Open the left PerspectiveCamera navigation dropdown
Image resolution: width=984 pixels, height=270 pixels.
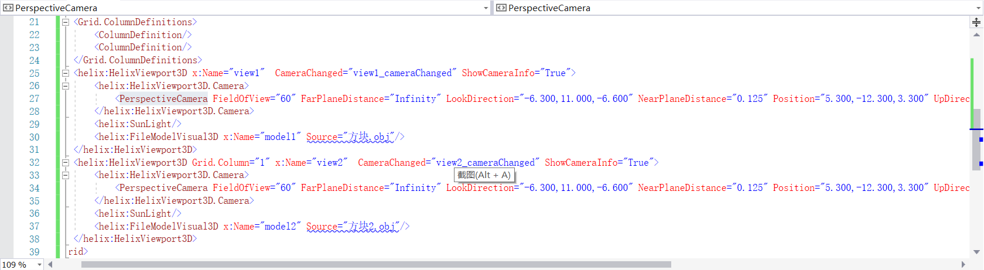click(486, 8)
